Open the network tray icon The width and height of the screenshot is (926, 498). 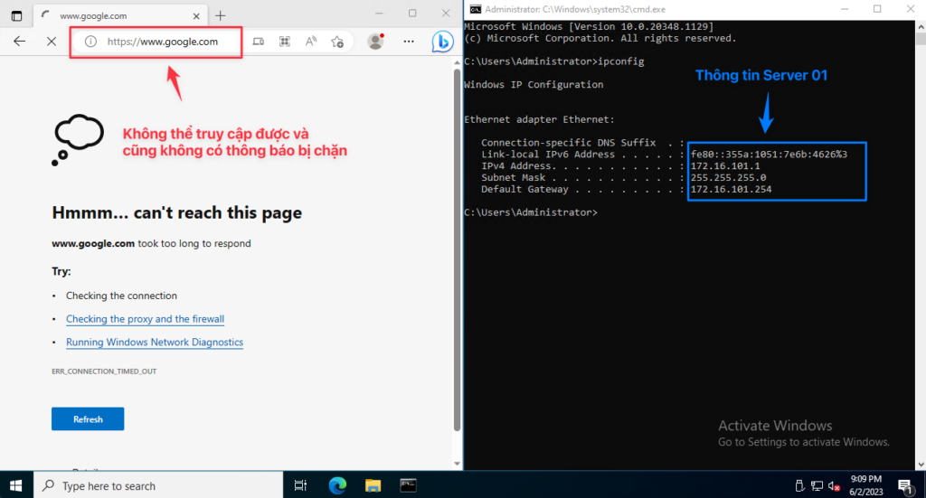(817, 485)
